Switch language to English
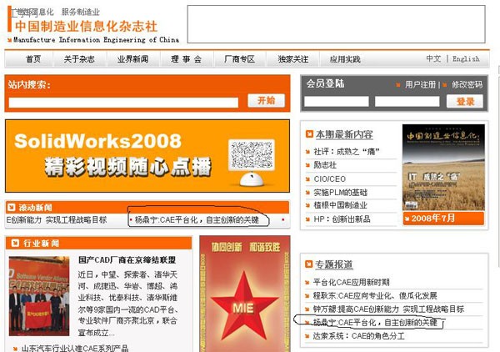This screenshot has width=500, height=352. pos(466,59)
